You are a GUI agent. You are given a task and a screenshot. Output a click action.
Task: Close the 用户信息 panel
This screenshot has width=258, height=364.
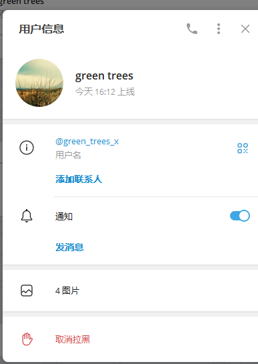tap(245, 29)
